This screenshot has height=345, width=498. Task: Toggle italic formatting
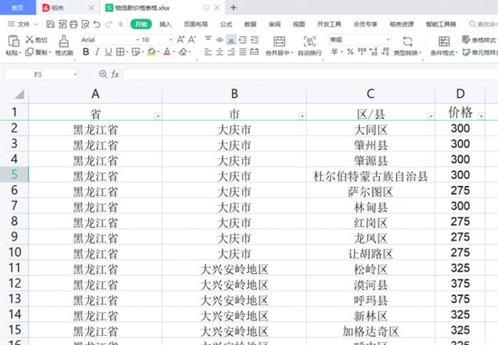tap(97, 52)
